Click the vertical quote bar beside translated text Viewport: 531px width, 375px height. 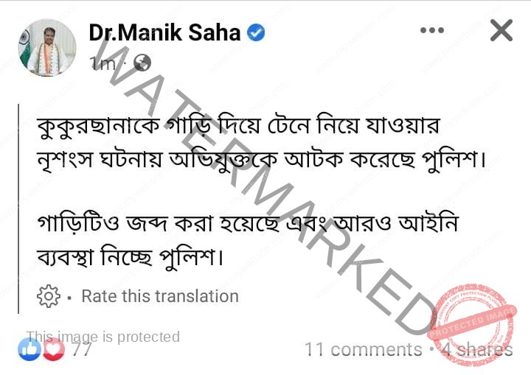[x=18, y=208]
